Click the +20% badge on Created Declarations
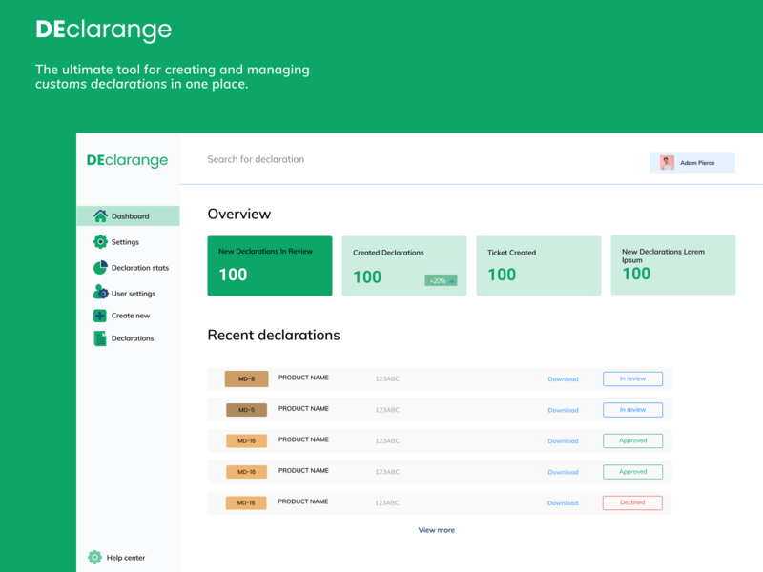The height and width of the screenshot is (572, 763). click(x=441, y=280)
